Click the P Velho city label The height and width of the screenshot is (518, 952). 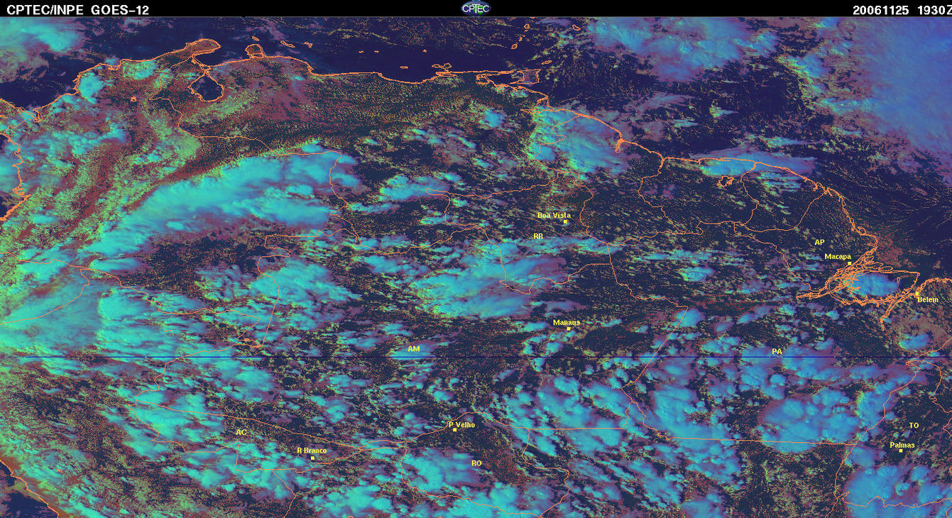pos(461,424)
